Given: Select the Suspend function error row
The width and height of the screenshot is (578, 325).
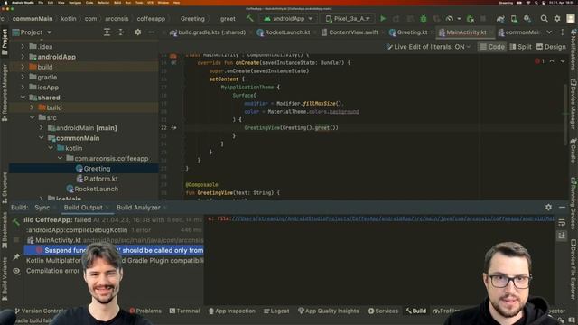Looking at the screenshot, I should [114, 250].
